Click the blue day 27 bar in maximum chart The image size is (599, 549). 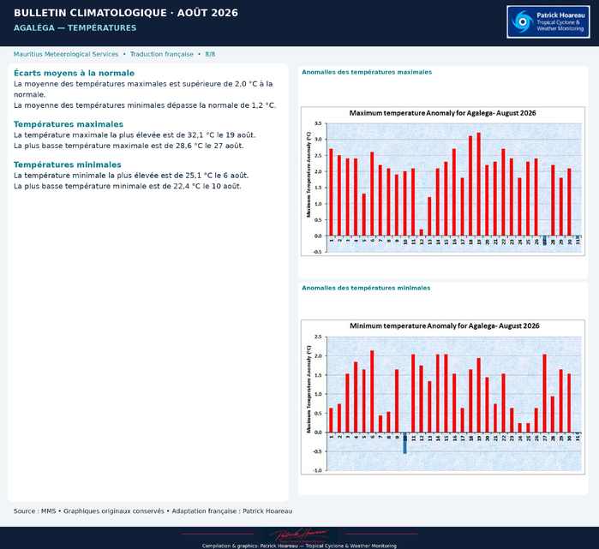click(544, 240)
